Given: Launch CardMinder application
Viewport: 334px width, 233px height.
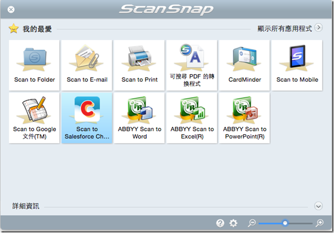Looking at the screenshot, I should [x=245, y=65].
